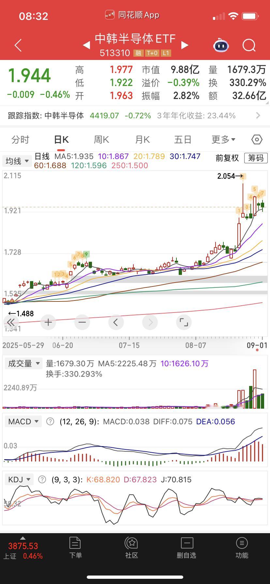Tap the 2.054 high price marker
Image resolution: width=270 pixels, height=584 pixels.
point(231,176)
